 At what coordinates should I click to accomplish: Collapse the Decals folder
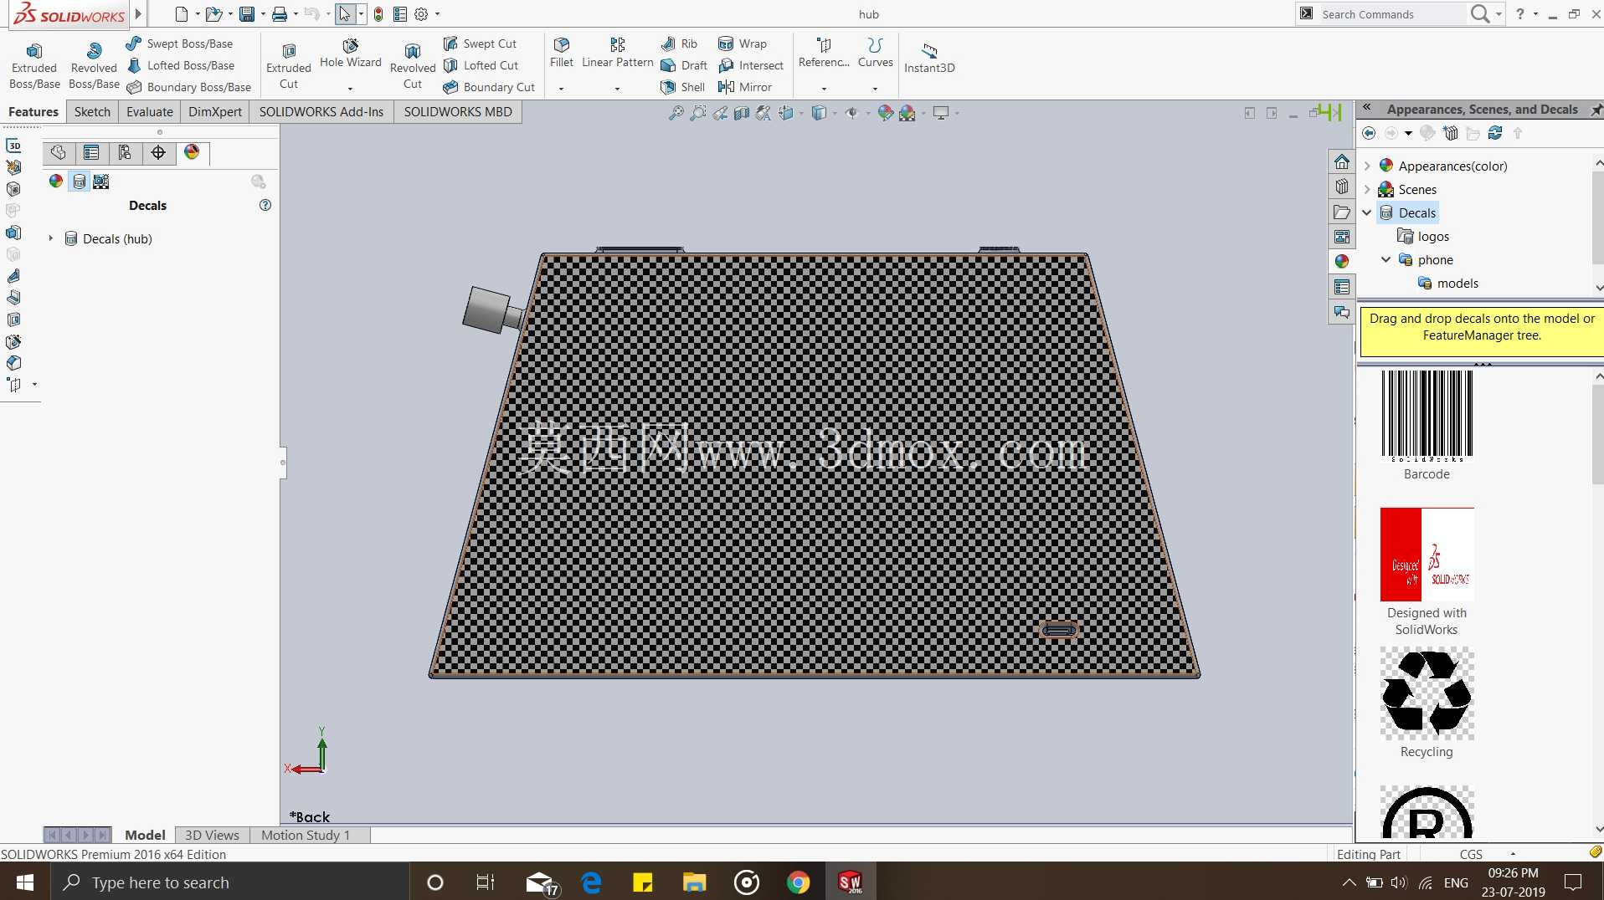(1367, 212)
